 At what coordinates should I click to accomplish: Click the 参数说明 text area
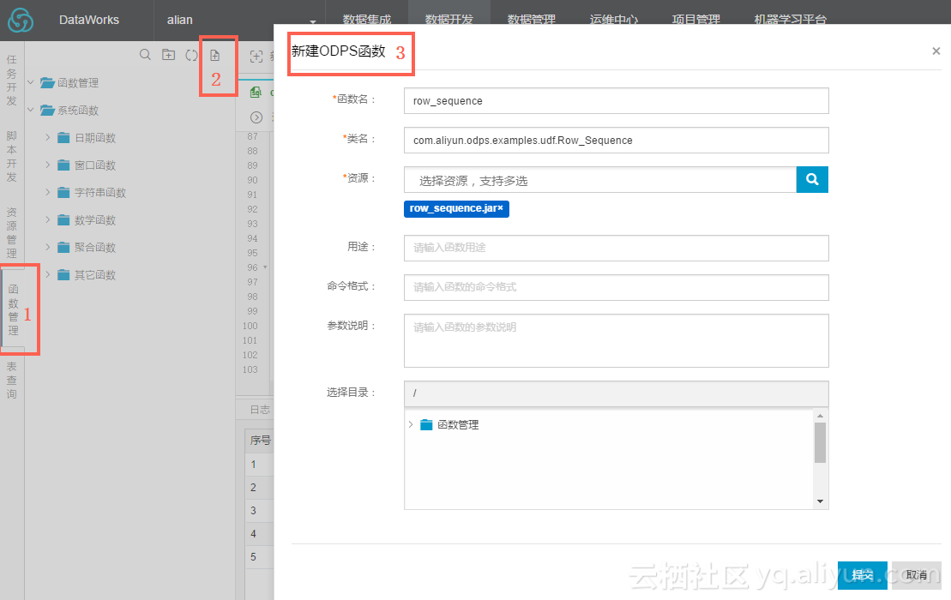[x=617, y=340]
